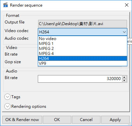
Task: Pick MPEG 4 video codec
Action: click(x=83, y=54)
